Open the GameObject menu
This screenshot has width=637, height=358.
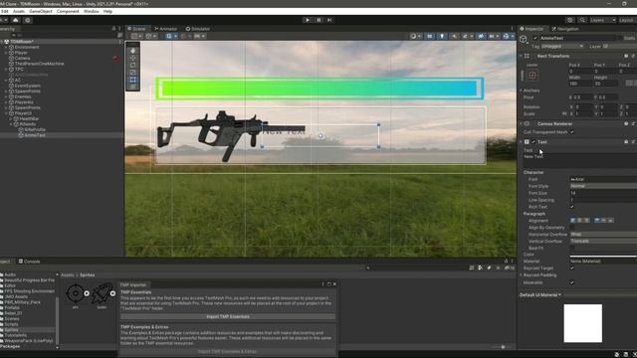40,11
